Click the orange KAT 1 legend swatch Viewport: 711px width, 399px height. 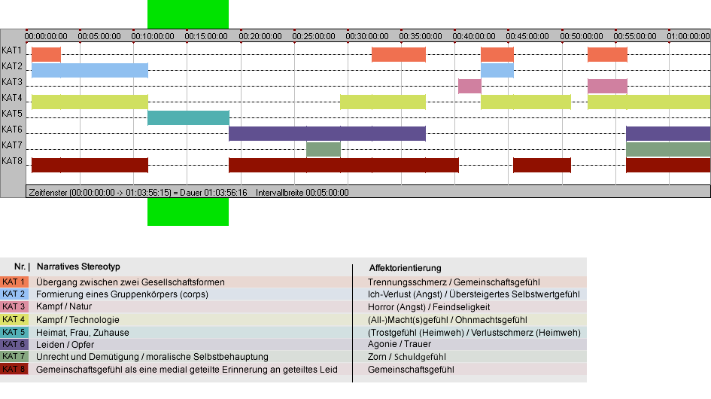(x=14, y=282)
